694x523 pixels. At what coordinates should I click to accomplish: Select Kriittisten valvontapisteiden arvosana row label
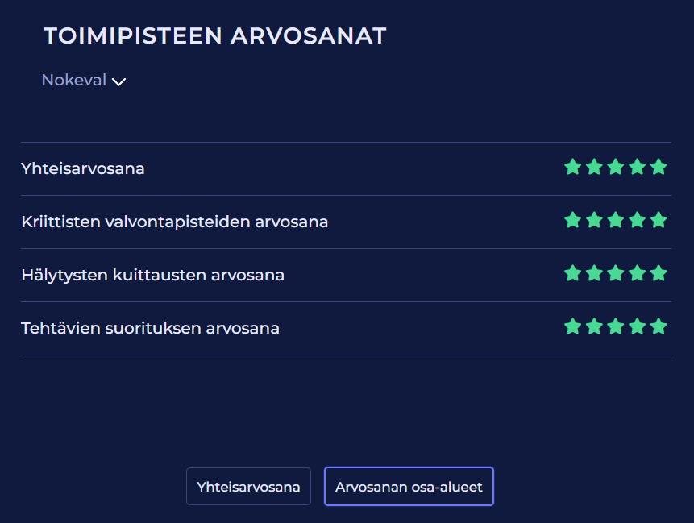[x=175, y=222]
